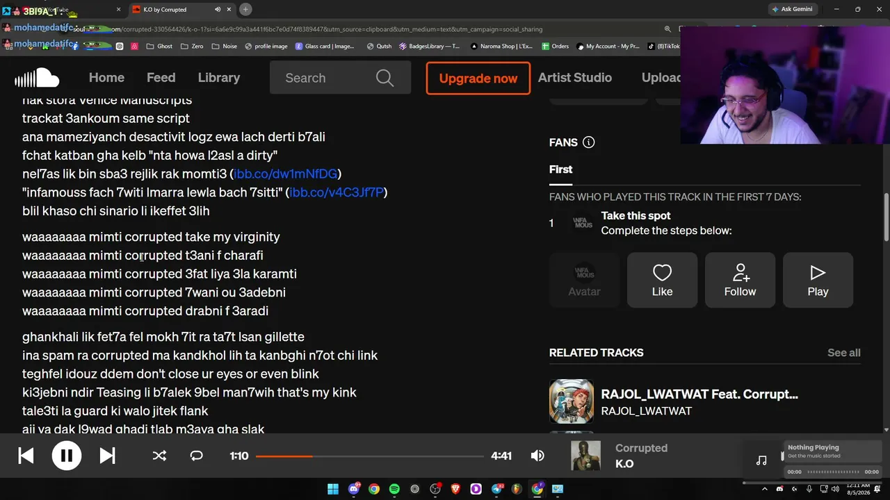Image resolution: width=890 pixels, height=500 pixels.
Task: Click the Nothing Playing widget seek bar
Action: tap(833, 472)
